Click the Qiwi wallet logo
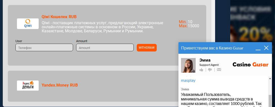275x107 pixels. (x=28, y=24)
